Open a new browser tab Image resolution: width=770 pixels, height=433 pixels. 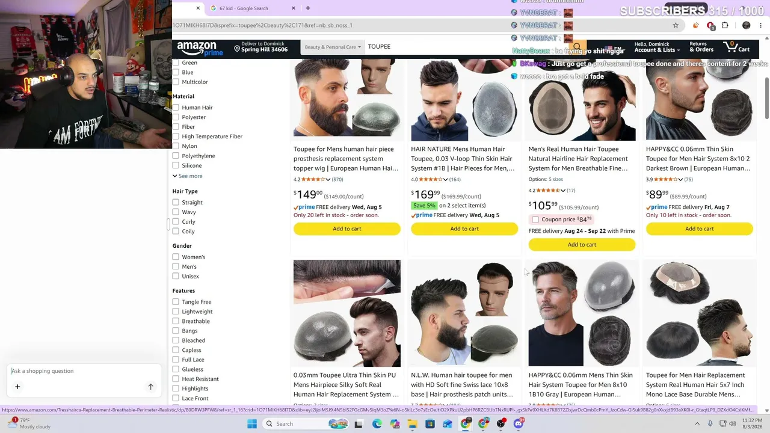click(308, 8)
